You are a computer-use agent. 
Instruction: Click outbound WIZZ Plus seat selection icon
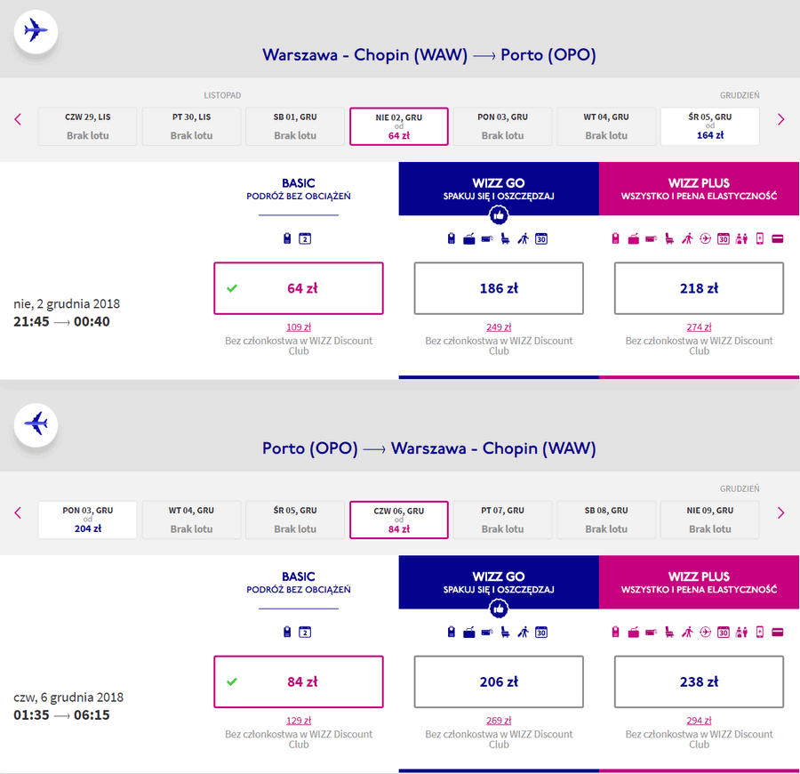pos(669,238)
